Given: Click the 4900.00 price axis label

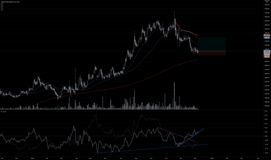Looking at the screenshot, I should (267, 21).
